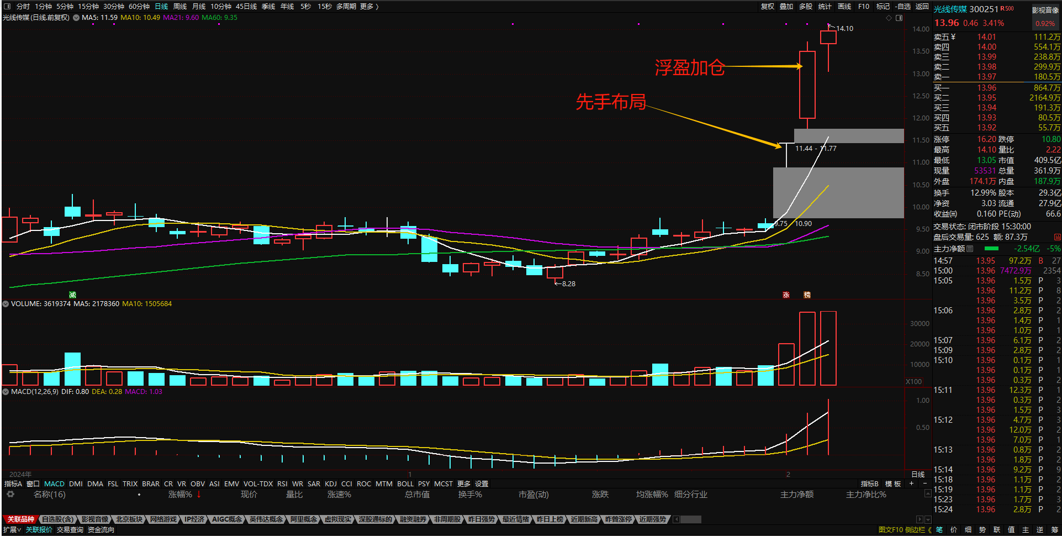Toggle 多股 multi-stock view
Viewport: 1062px width, 536px height.
pos(806,7)
